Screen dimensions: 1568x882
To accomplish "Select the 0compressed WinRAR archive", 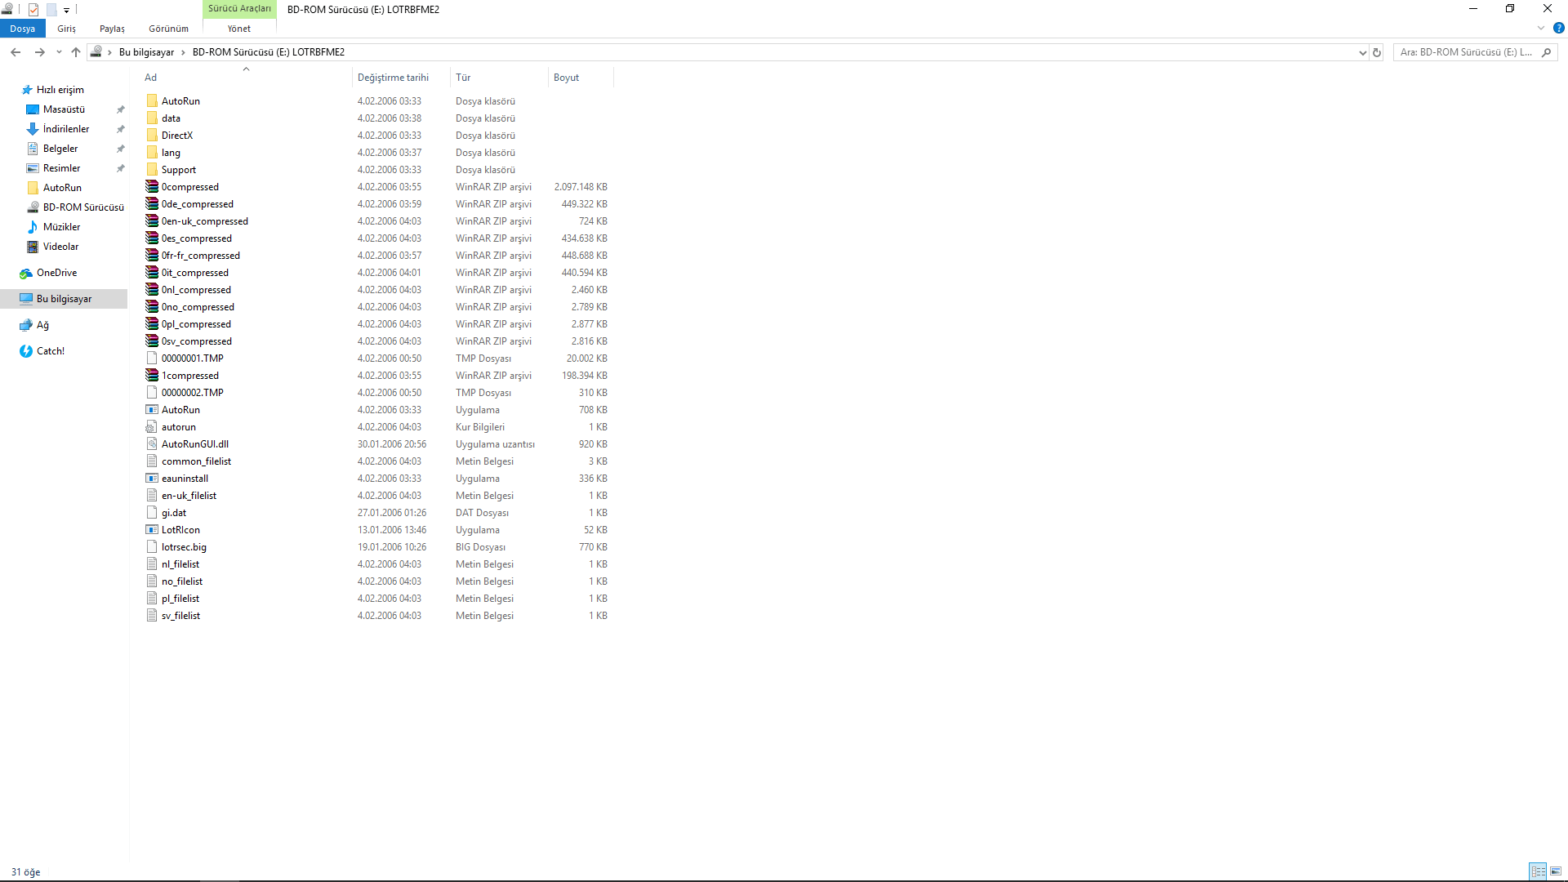I will point(189,187).
